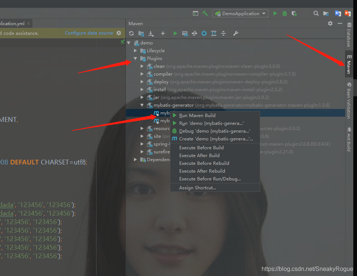Expand the install plugin node
The image size is (357, 276).
pyautogui.click(x=142, y=89)
